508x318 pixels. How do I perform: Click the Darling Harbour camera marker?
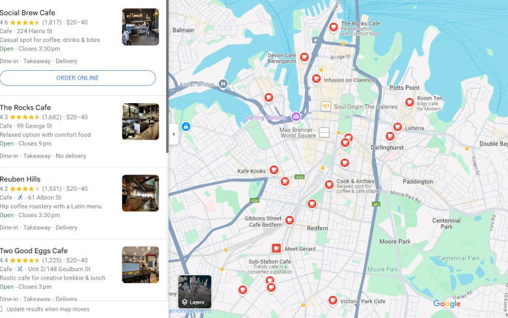click(295, 116)
